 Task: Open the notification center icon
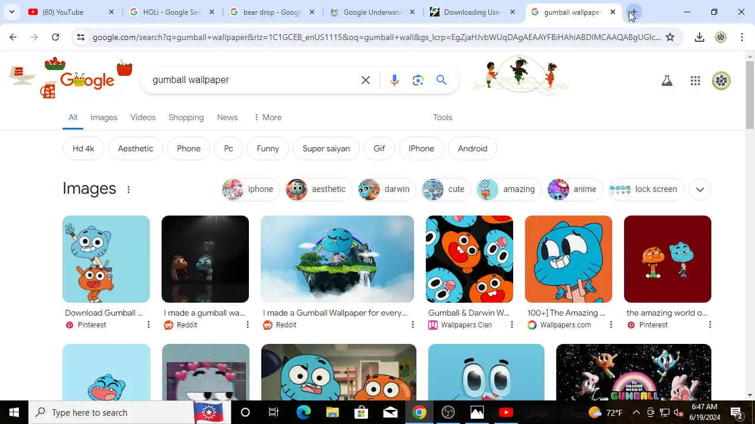coord(736,412)
